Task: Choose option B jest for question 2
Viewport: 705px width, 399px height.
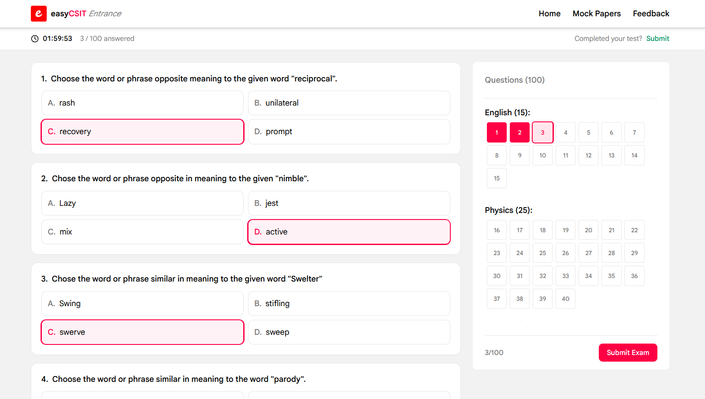Action: point(349,203)
